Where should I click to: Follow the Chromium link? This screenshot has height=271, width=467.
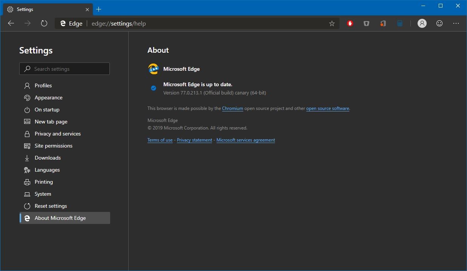pyautogui.click(x=232, y=108)
